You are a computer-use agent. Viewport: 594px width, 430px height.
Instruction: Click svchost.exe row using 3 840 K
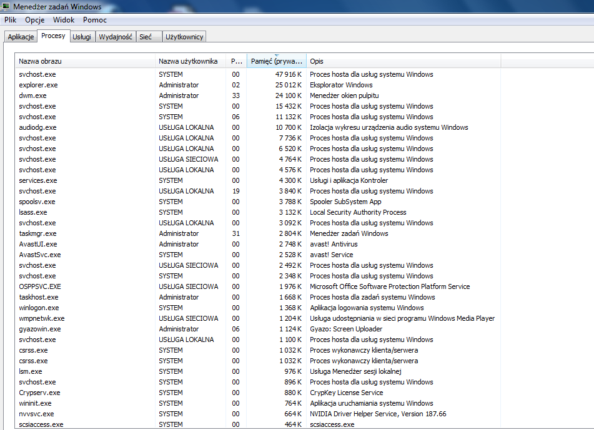click(257, 191)
